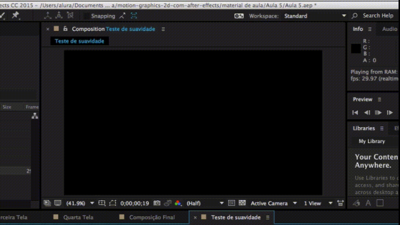Open the Show Channel color management icon
Image resolution: width=400 pixels, height=225 pixels.
[178, 203]
